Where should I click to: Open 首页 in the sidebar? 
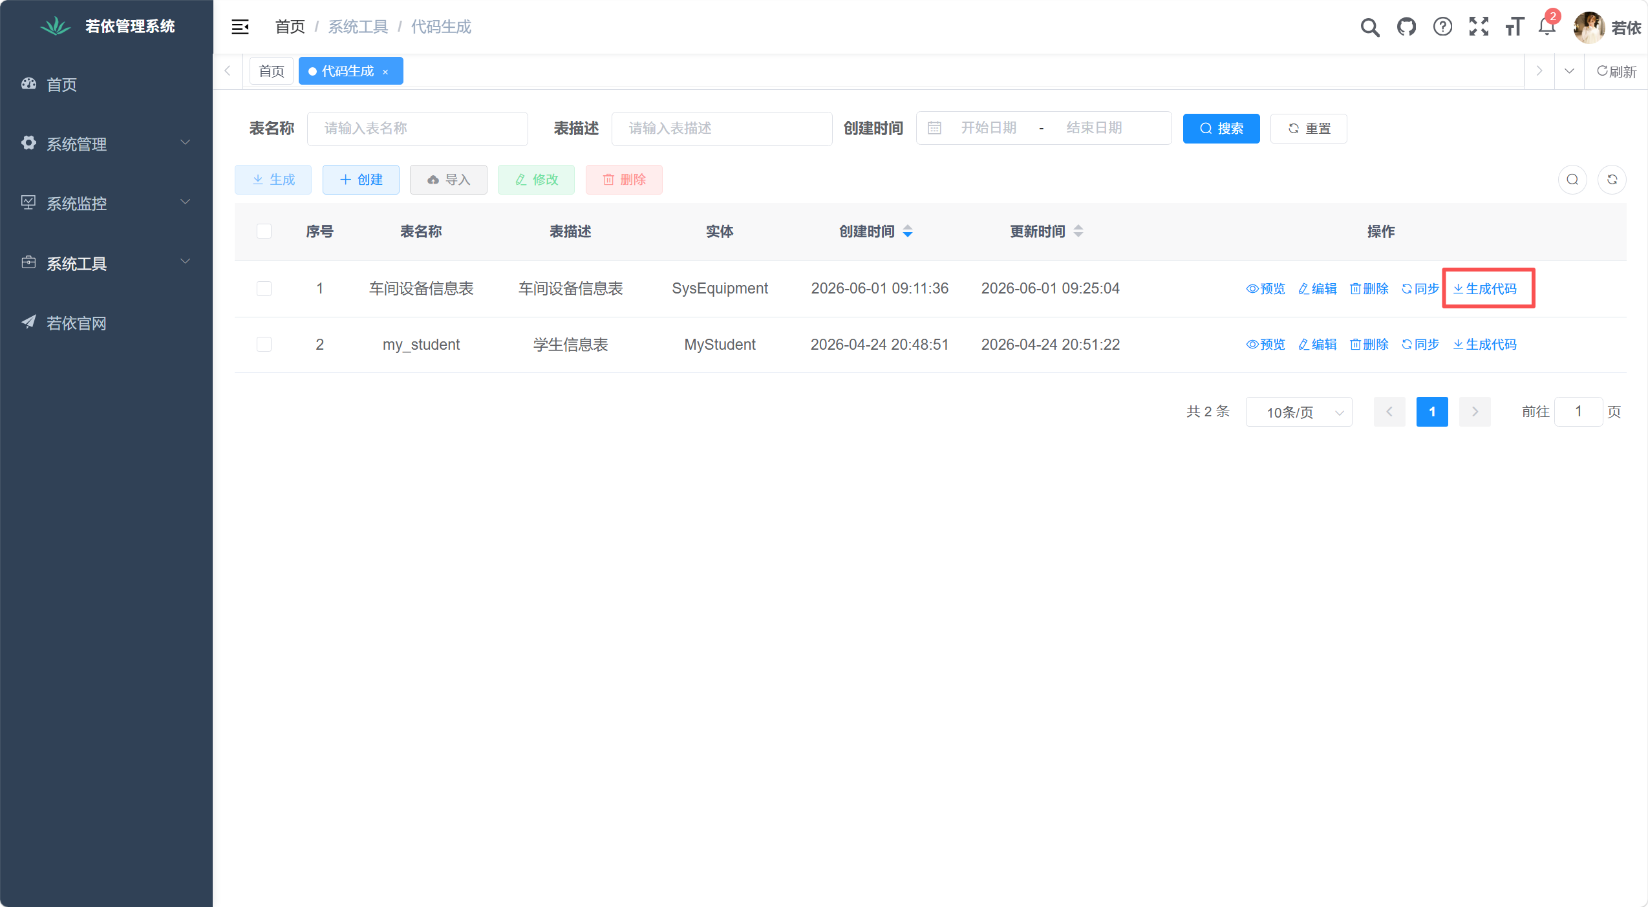107,85
